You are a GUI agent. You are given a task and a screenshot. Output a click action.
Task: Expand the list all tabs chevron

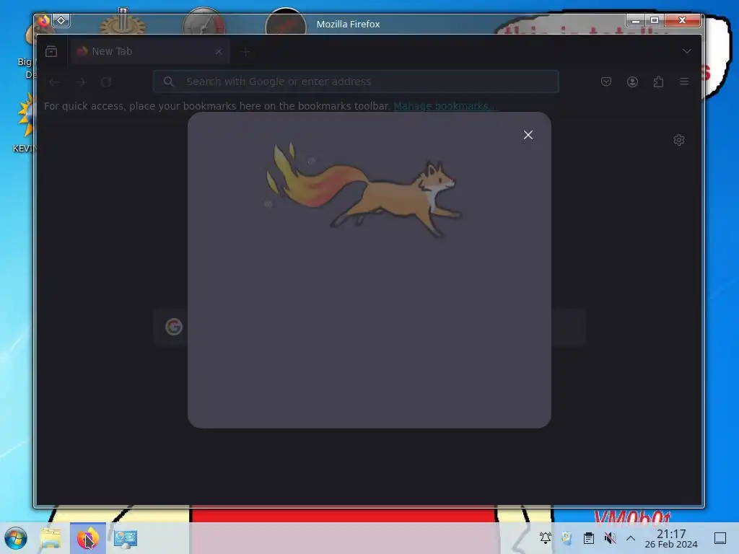click(687, 51)
